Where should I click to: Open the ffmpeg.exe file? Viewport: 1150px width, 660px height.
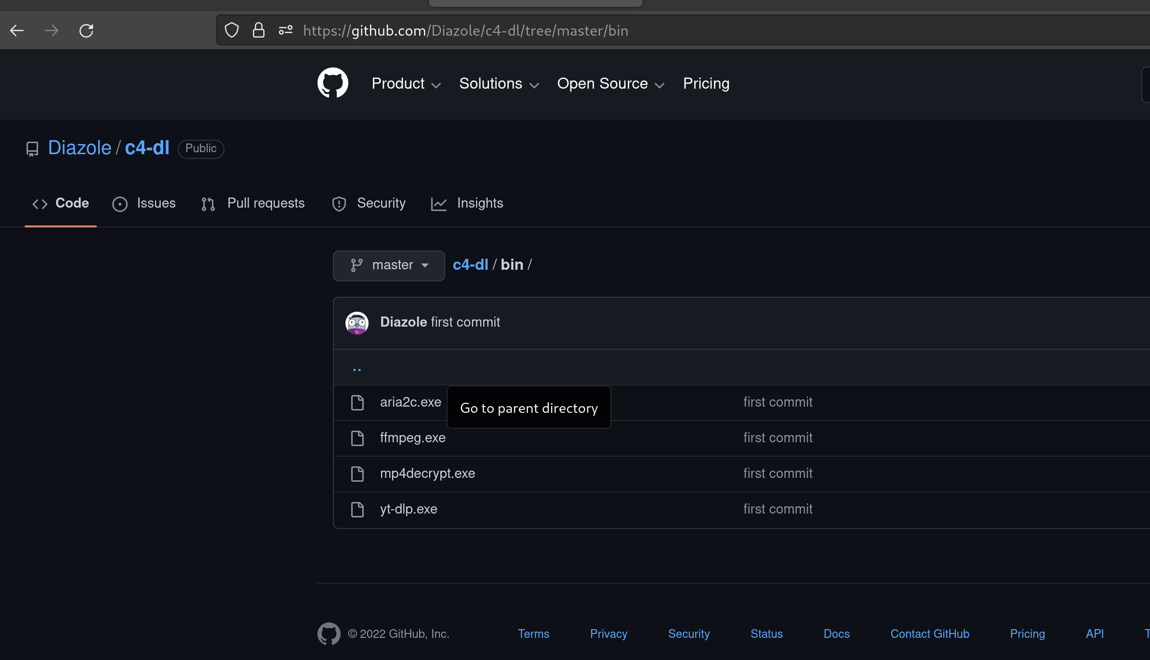(412, 438)
